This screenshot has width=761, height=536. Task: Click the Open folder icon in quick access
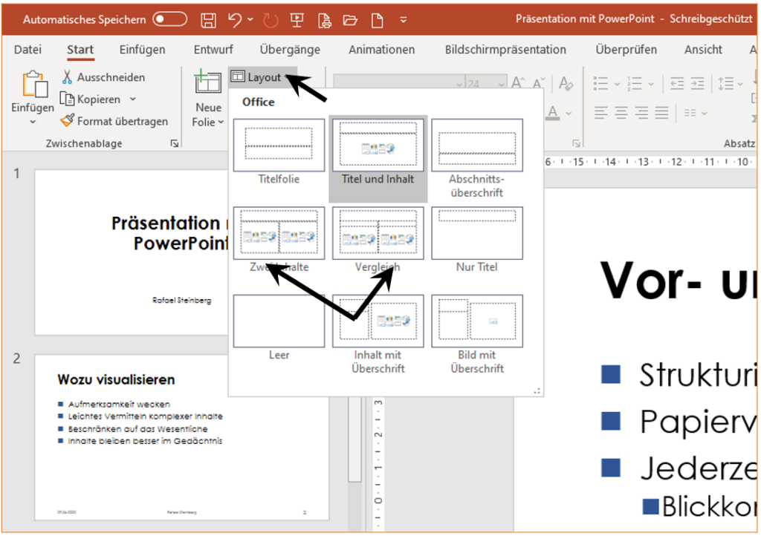click(350, 20)
